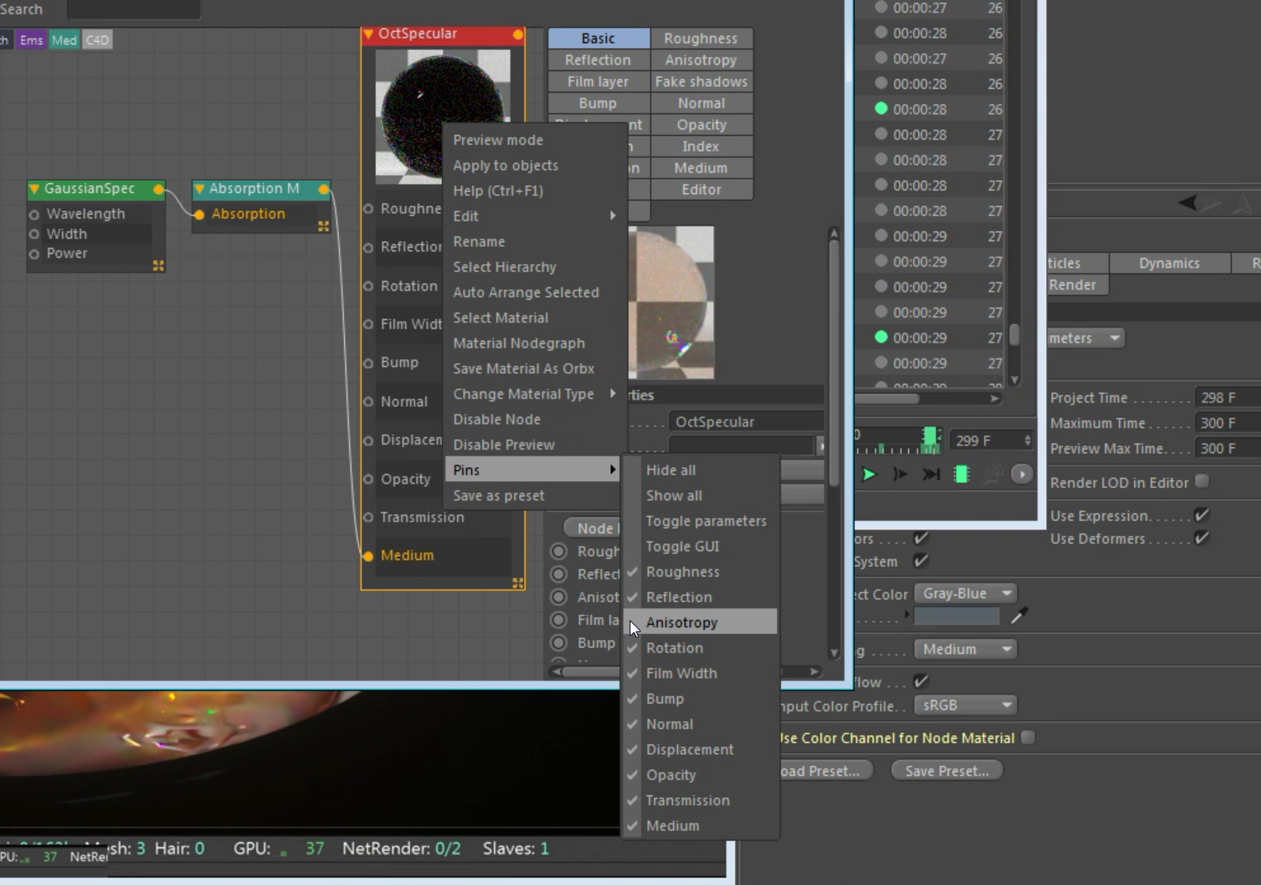The image size is (1261, 885).
Task: Choose Hide all in the Pins submenu
Action: point(700,471)
